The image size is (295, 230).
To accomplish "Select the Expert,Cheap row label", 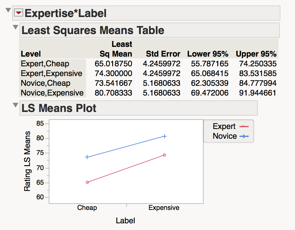I will click(45, 64).
